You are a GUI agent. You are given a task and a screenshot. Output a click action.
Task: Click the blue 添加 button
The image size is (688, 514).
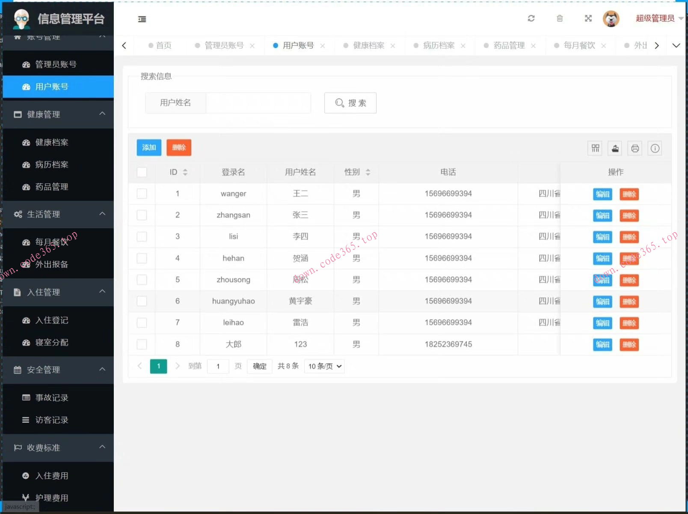(x=149, y=147)
